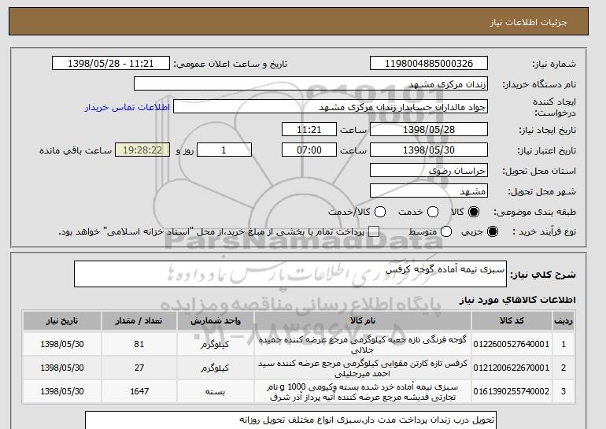Click the جزئیات اطلاعات نیاز header title
This screenshot has width=606, height=429.
tap(529, 22)
